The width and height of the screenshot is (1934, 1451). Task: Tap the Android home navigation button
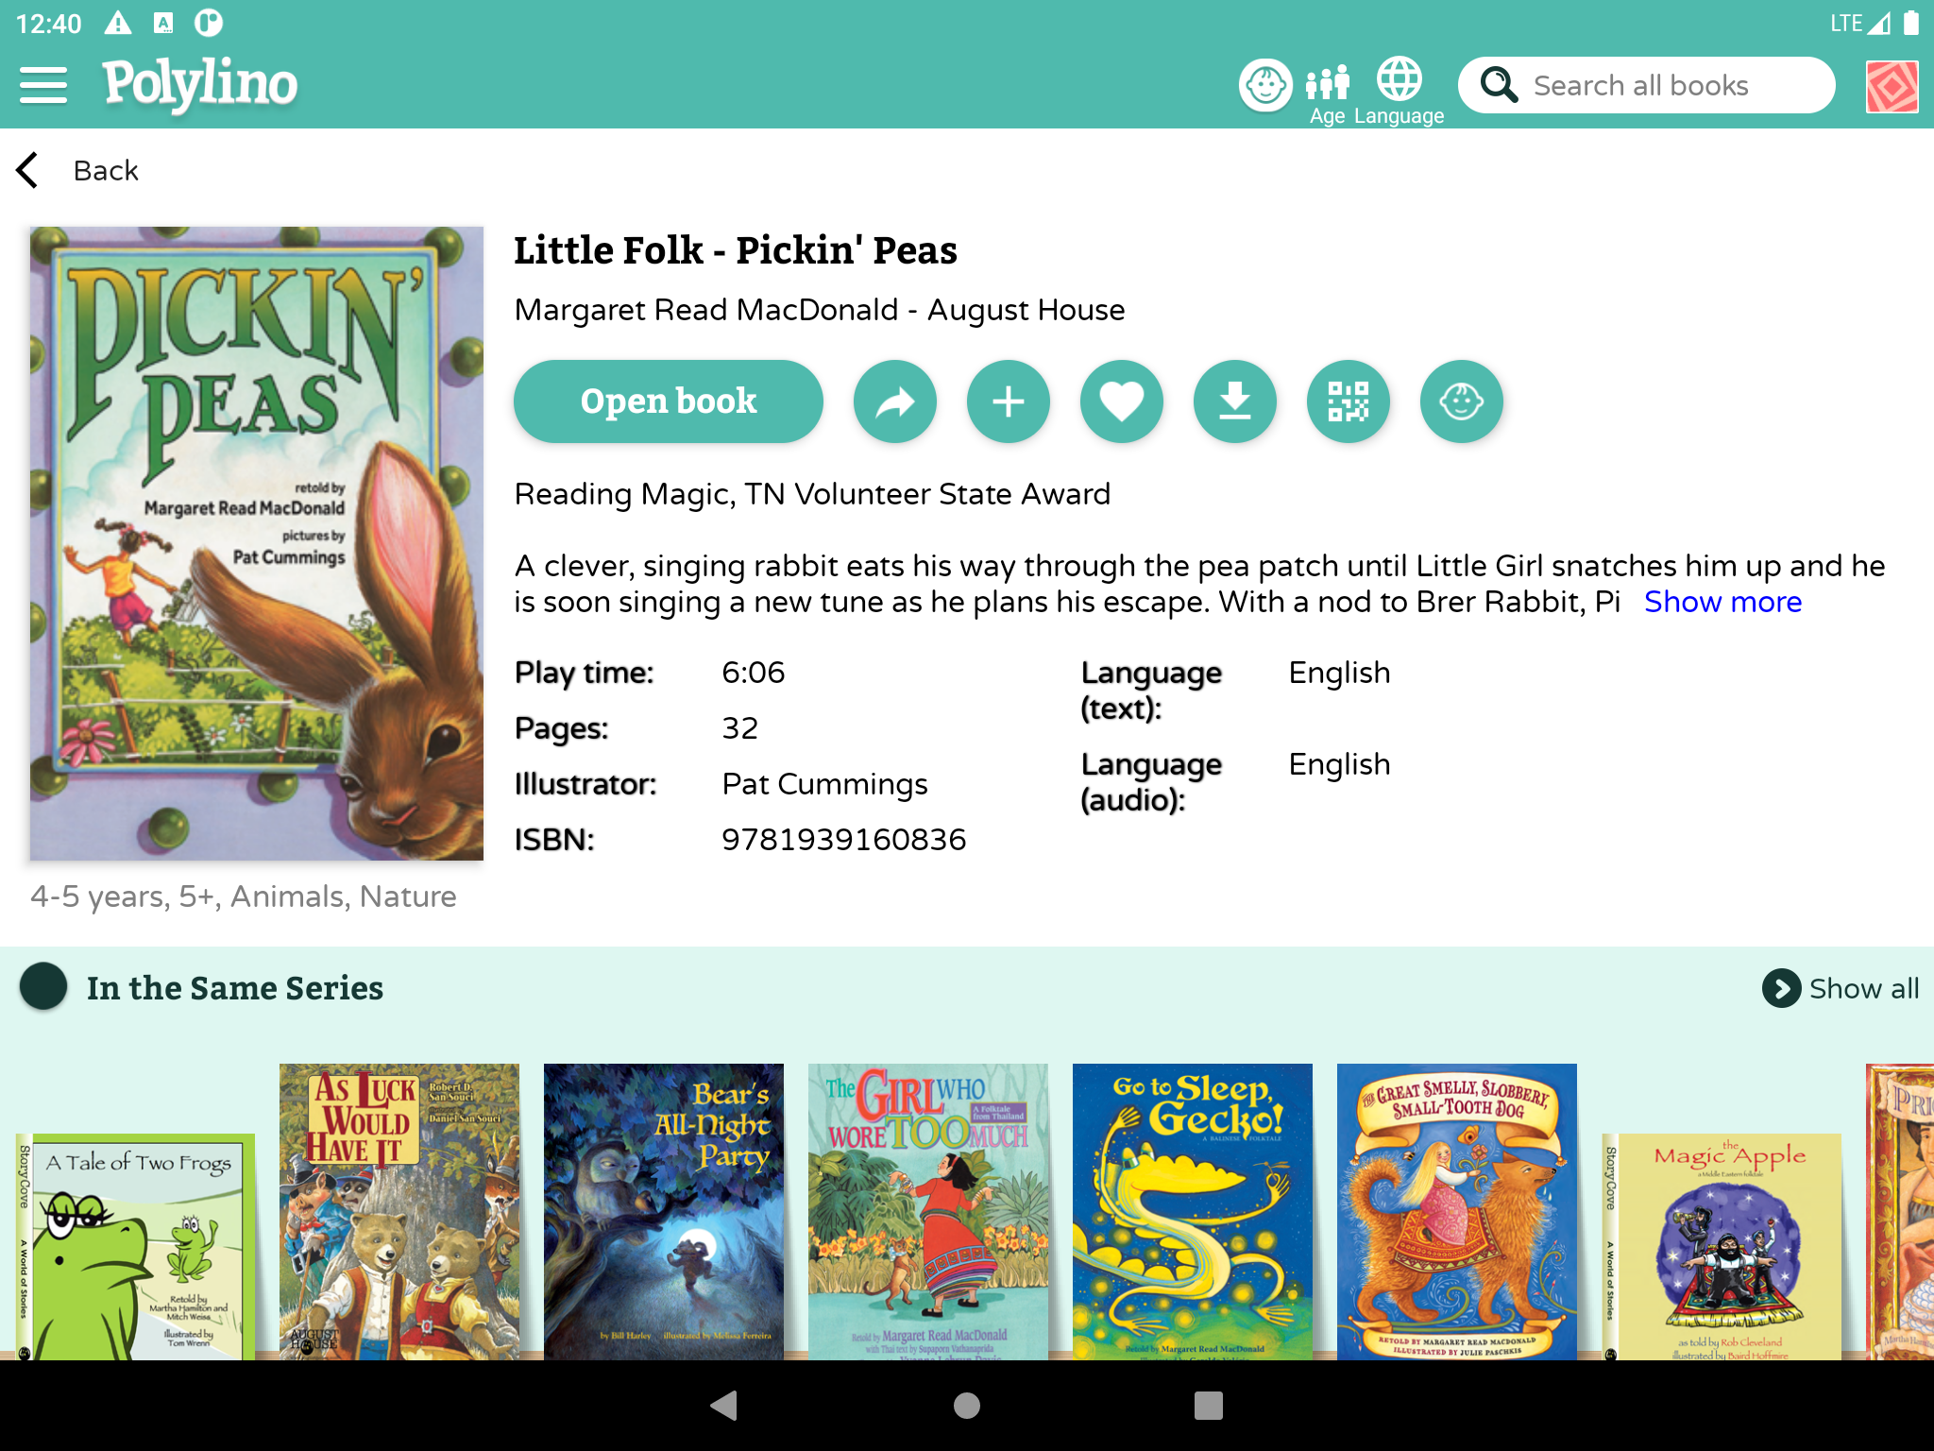click(967, 1406)
